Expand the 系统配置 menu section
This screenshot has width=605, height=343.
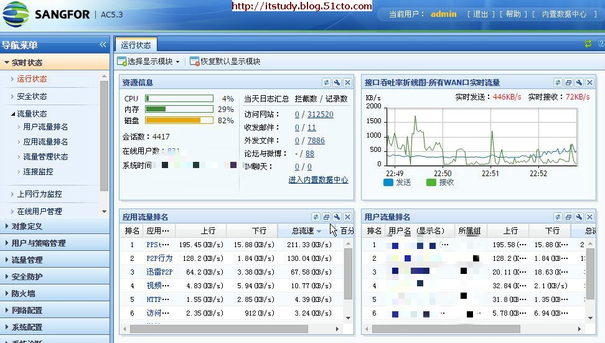(55, 327)
